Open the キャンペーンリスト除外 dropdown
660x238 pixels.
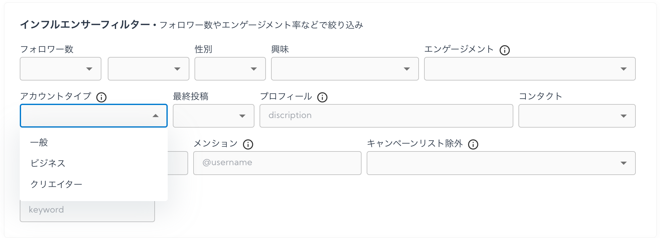coord(501,163)
